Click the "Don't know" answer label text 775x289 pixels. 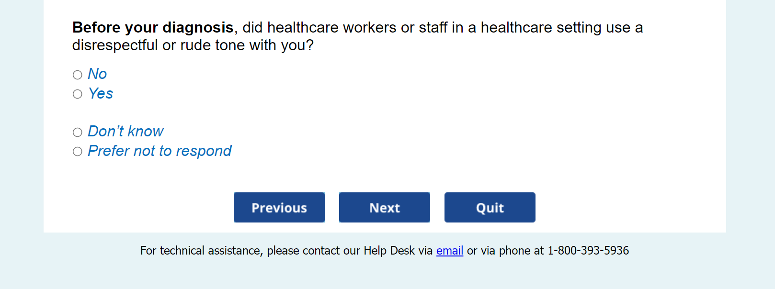[x=125, y=132]
